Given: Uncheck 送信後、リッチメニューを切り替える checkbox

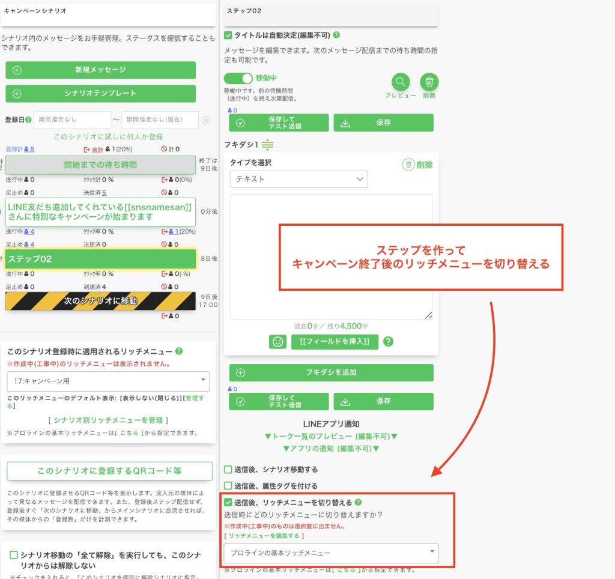Looking at the screenshot, I should click(x=228, y=502).
